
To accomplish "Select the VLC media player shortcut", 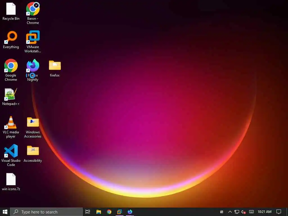I will pyautogui.click(x=11, y=127).
